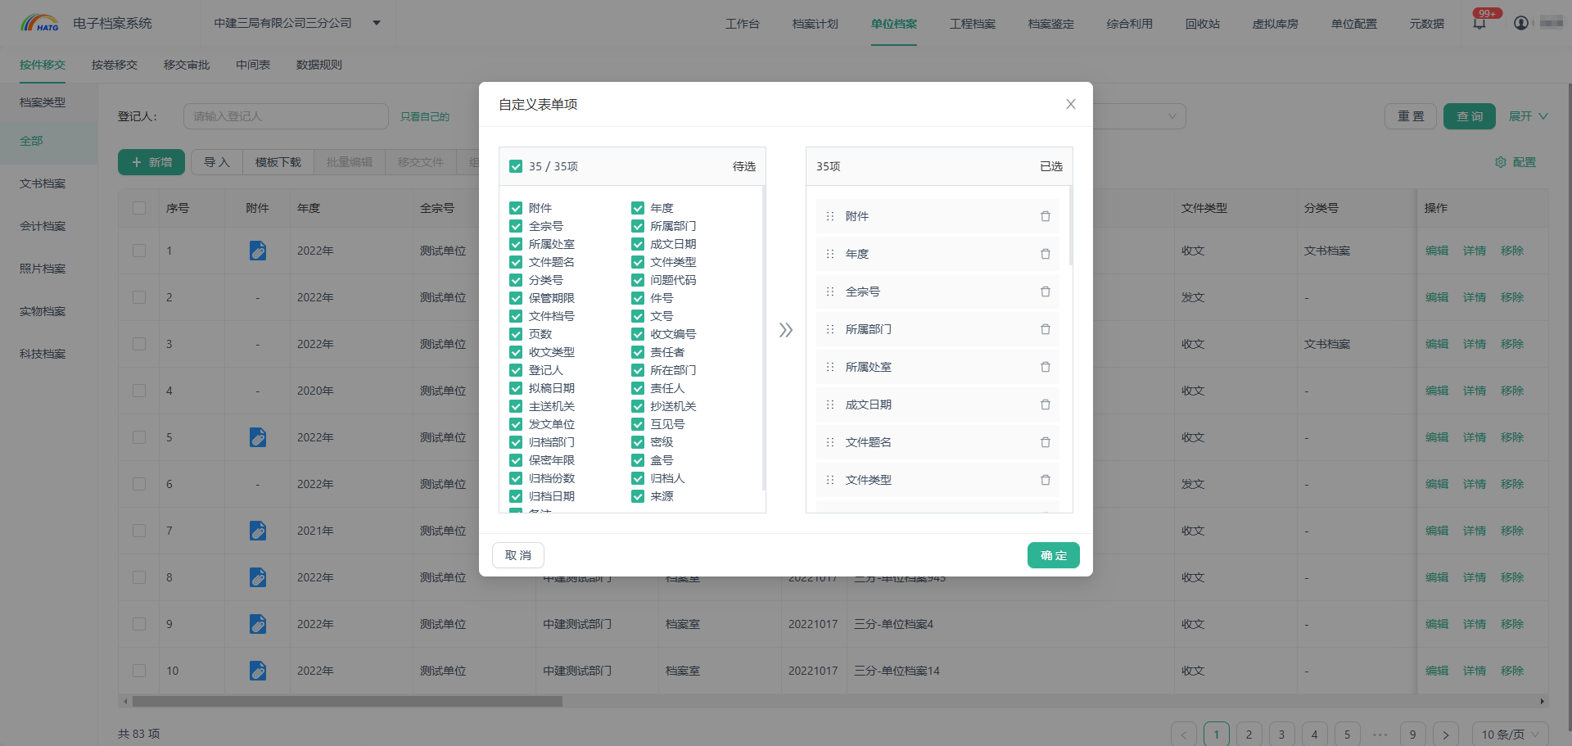The image size is (1572, 746).
Task: Open the 10 条/页 page size dropdown
Action: pyautogui.click(x=1510, y=734)
